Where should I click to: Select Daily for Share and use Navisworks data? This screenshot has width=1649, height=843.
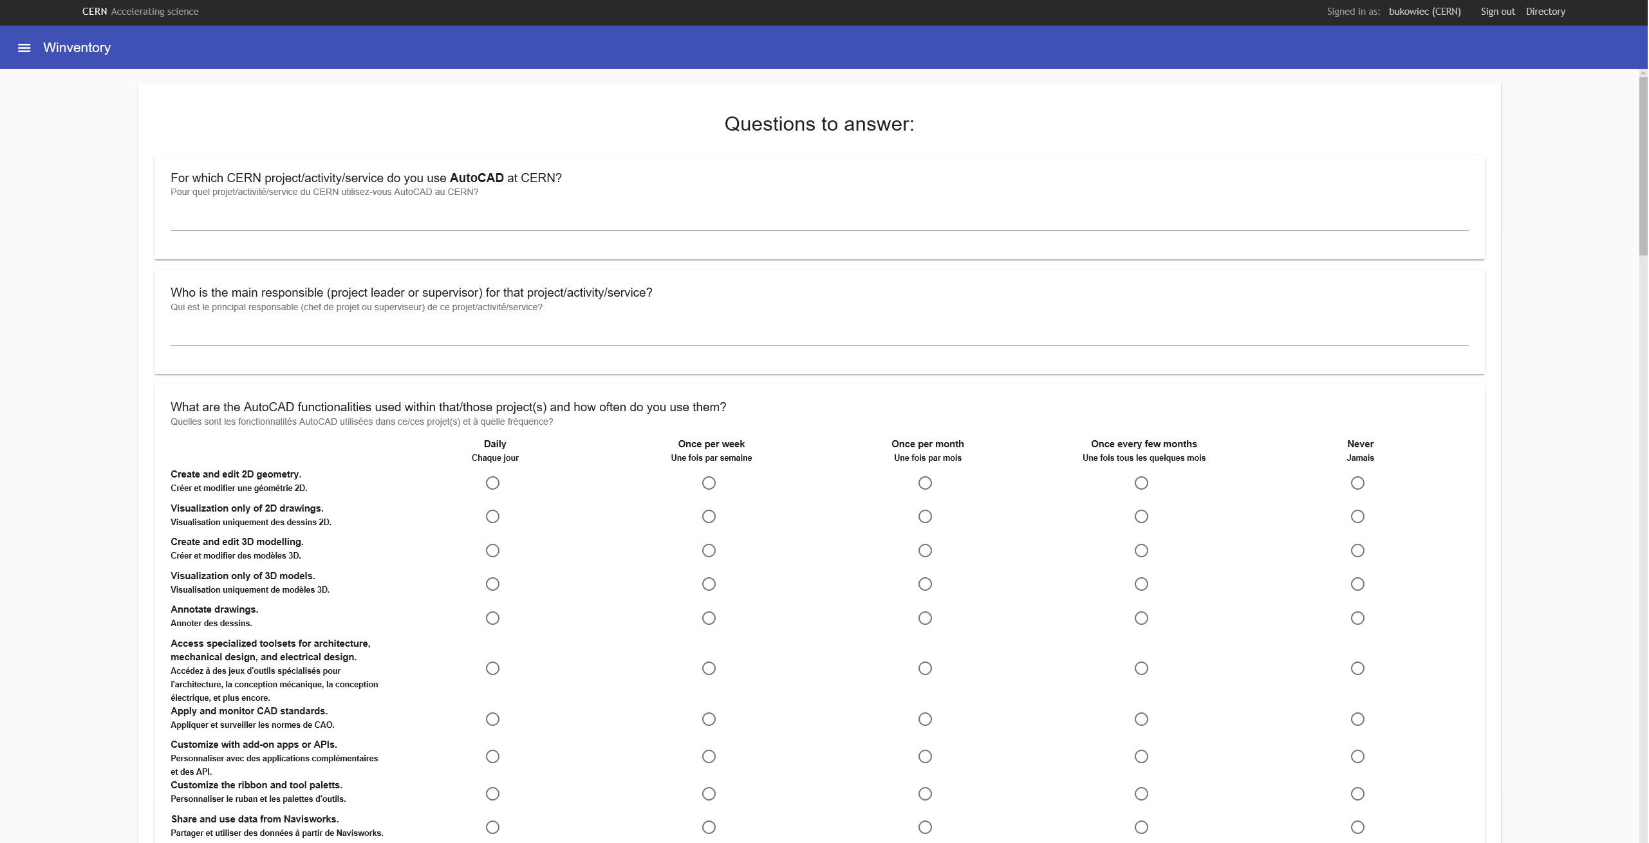tap(492, 827)
